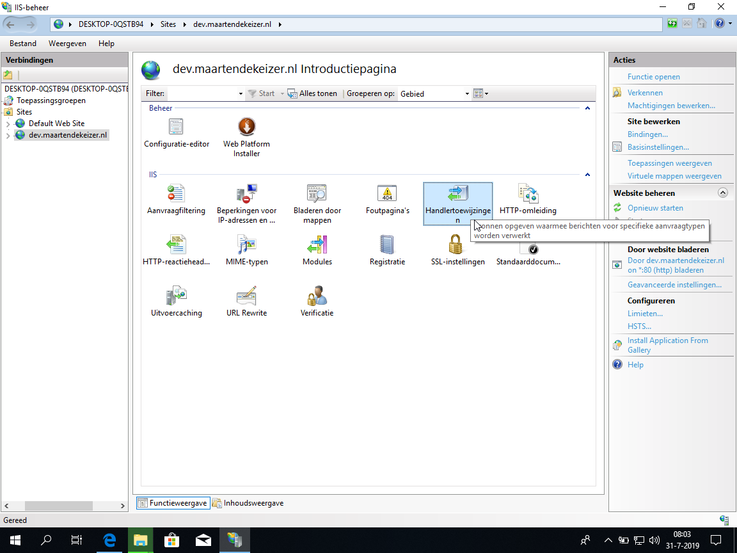This screenshot has width=737, height=553.
Task: Open Limieten configuration link
Action: click(645, 313)
